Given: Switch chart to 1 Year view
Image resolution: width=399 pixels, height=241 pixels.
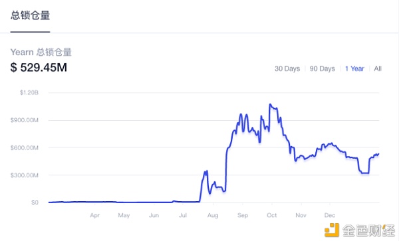Looking at the screenshot, I should pos(354,68).
